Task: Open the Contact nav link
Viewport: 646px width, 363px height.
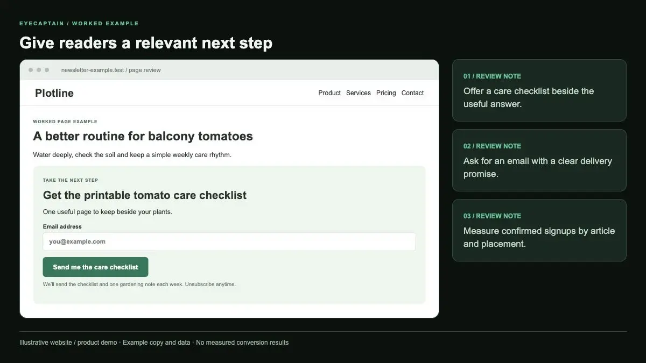Action: [x=412, y=93]
